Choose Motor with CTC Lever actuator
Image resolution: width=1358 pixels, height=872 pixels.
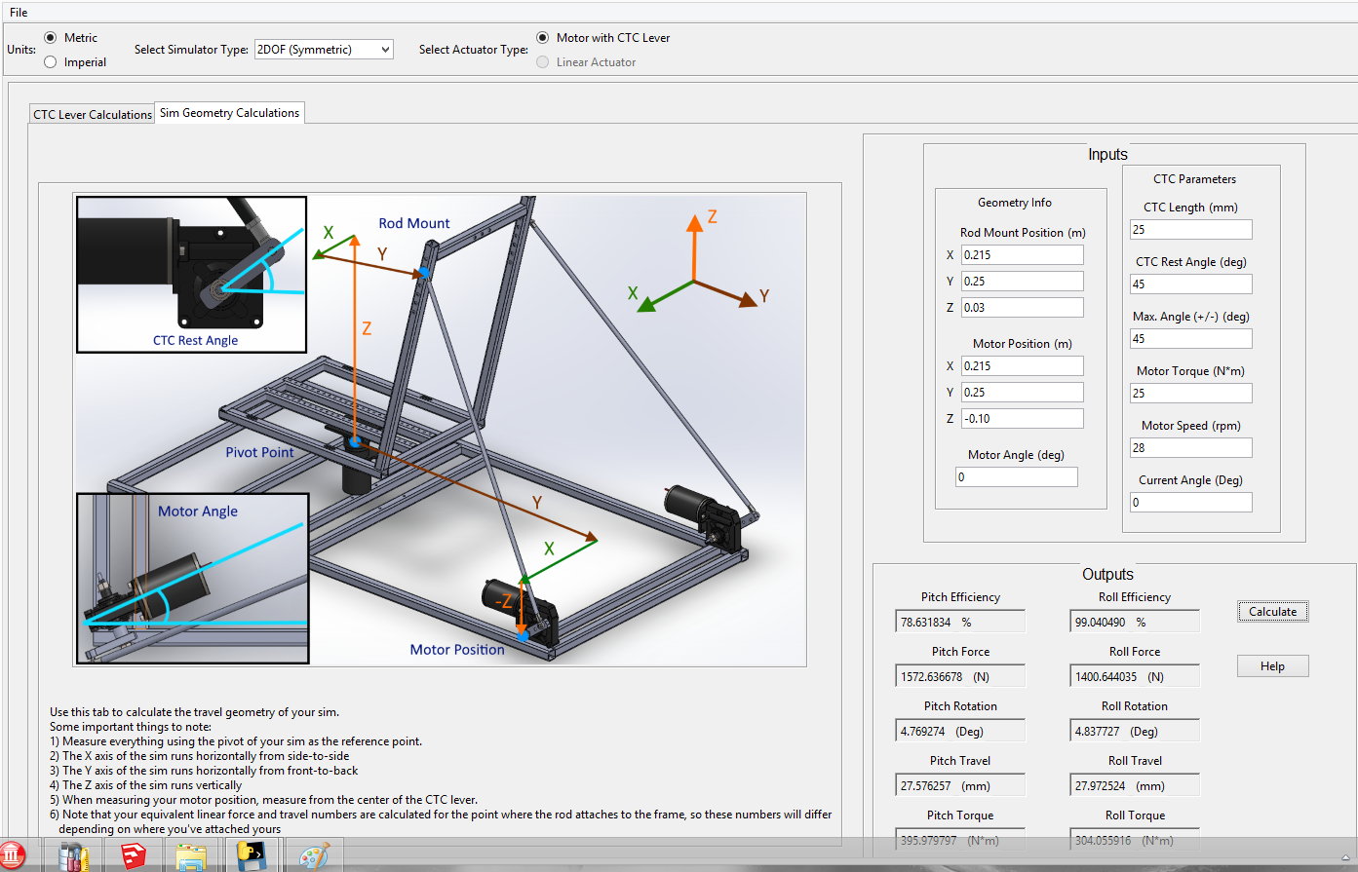point(543,38)
